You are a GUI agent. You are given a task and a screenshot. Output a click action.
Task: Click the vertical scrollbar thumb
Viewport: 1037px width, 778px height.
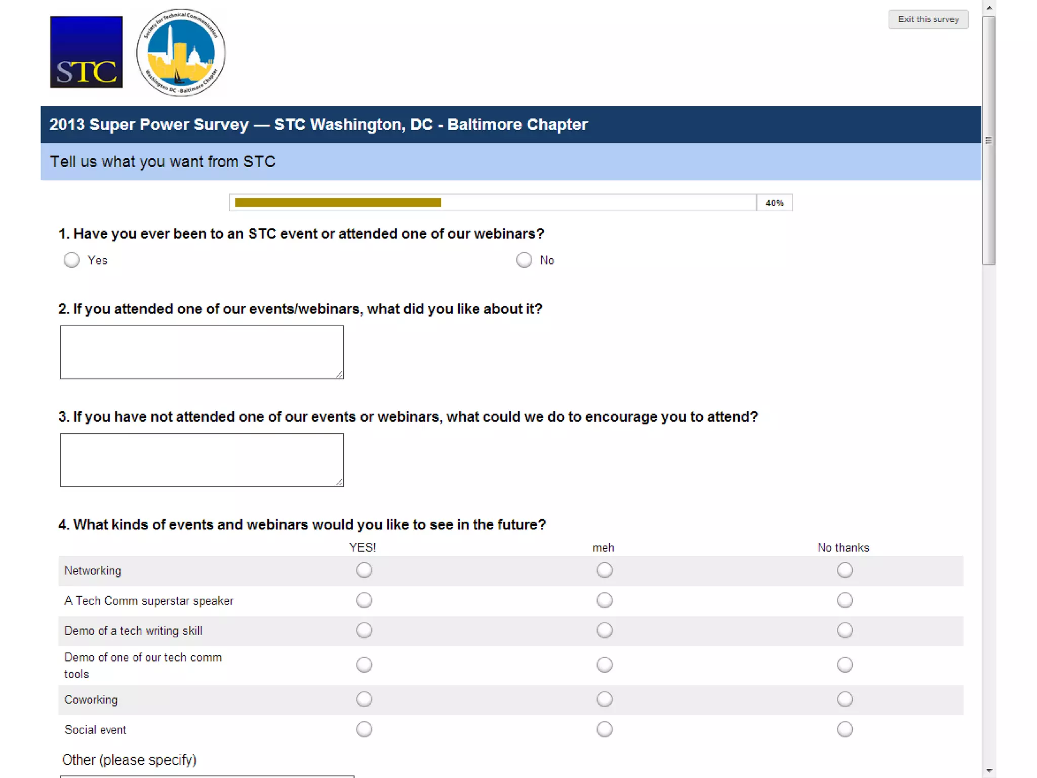click(989, 140)
